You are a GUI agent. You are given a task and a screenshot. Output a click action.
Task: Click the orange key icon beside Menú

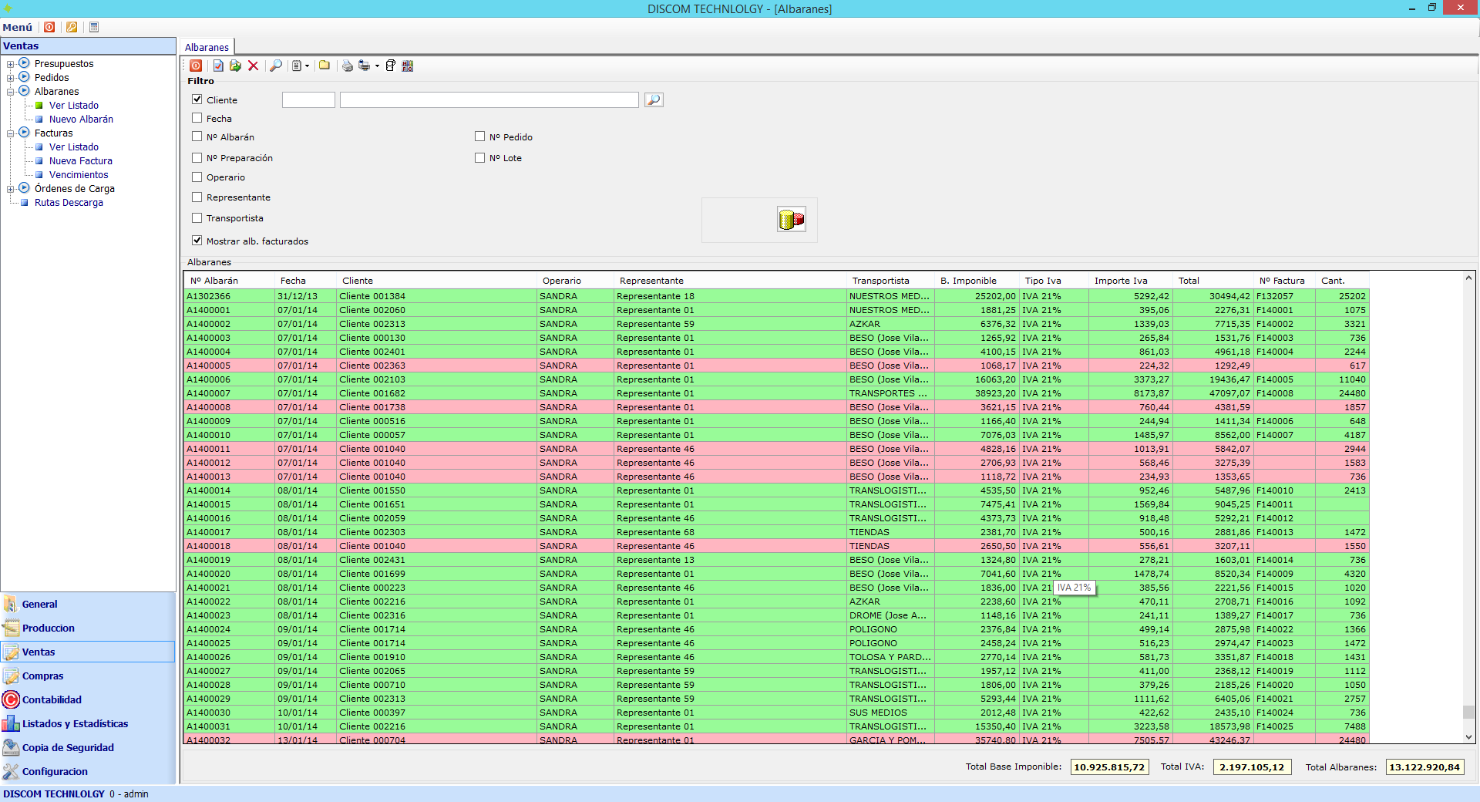72,27
